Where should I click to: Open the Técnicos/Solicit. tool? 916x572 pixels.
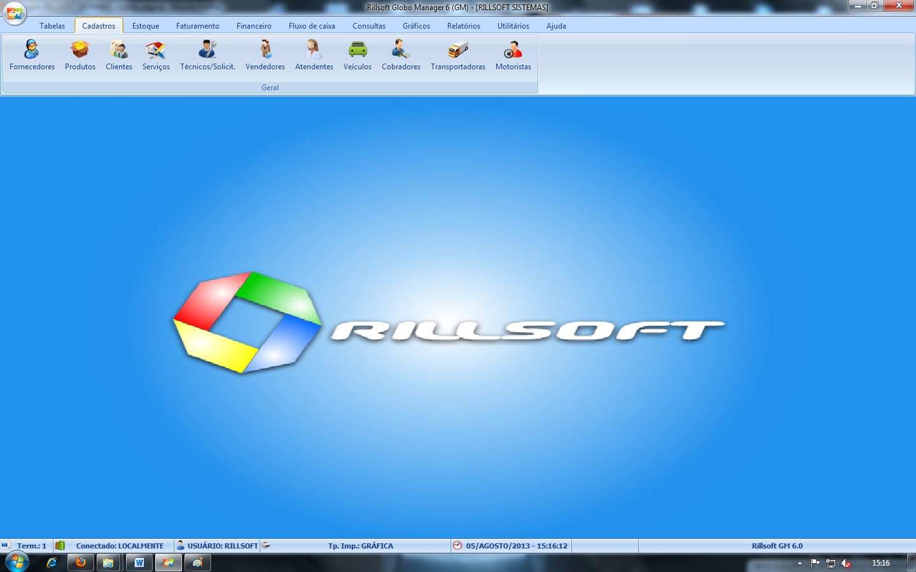(207, 54)
